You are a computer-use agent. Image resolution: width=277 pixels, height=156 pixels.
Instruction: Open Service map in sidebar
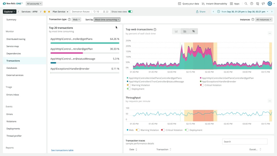12,46
